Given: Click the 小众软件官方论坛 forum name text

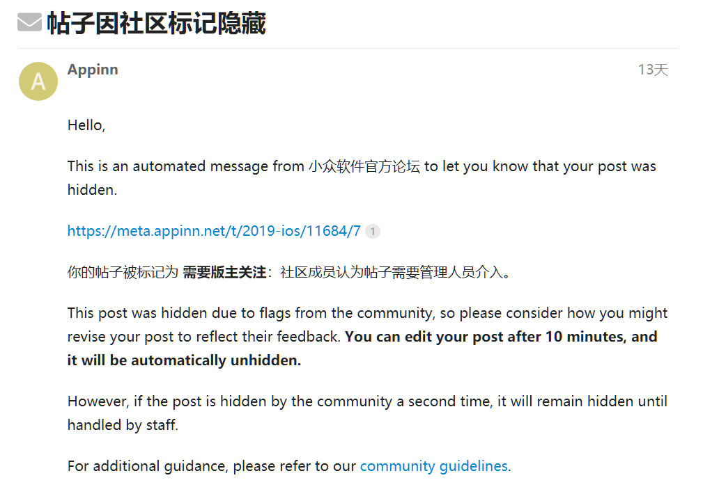Looking at the screenshot, I should tap(364, 166).
